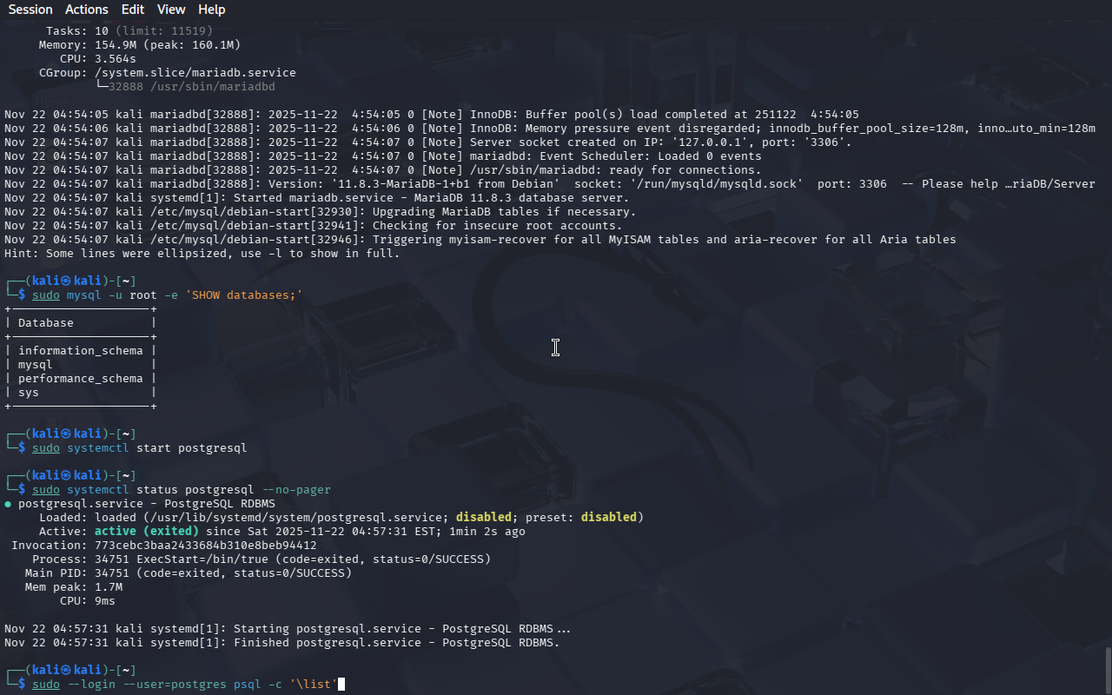The height and width of the screenshot is (695, 1112).
Task: Select the performance_schema database entry
Action: point(80,379)
